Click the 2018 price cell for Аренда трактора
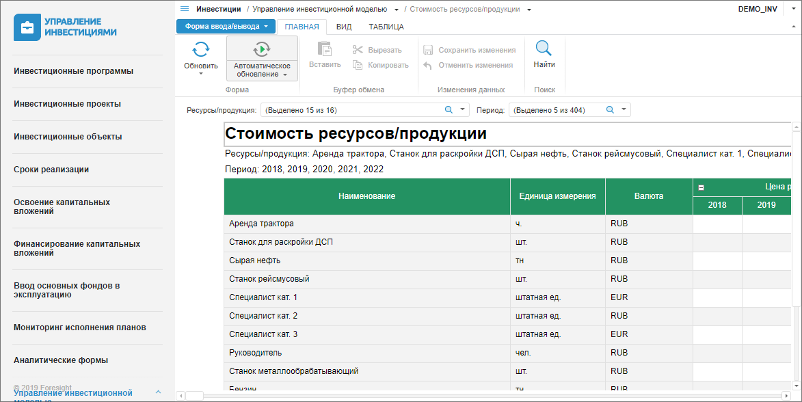802x402 pixels. 717,224
